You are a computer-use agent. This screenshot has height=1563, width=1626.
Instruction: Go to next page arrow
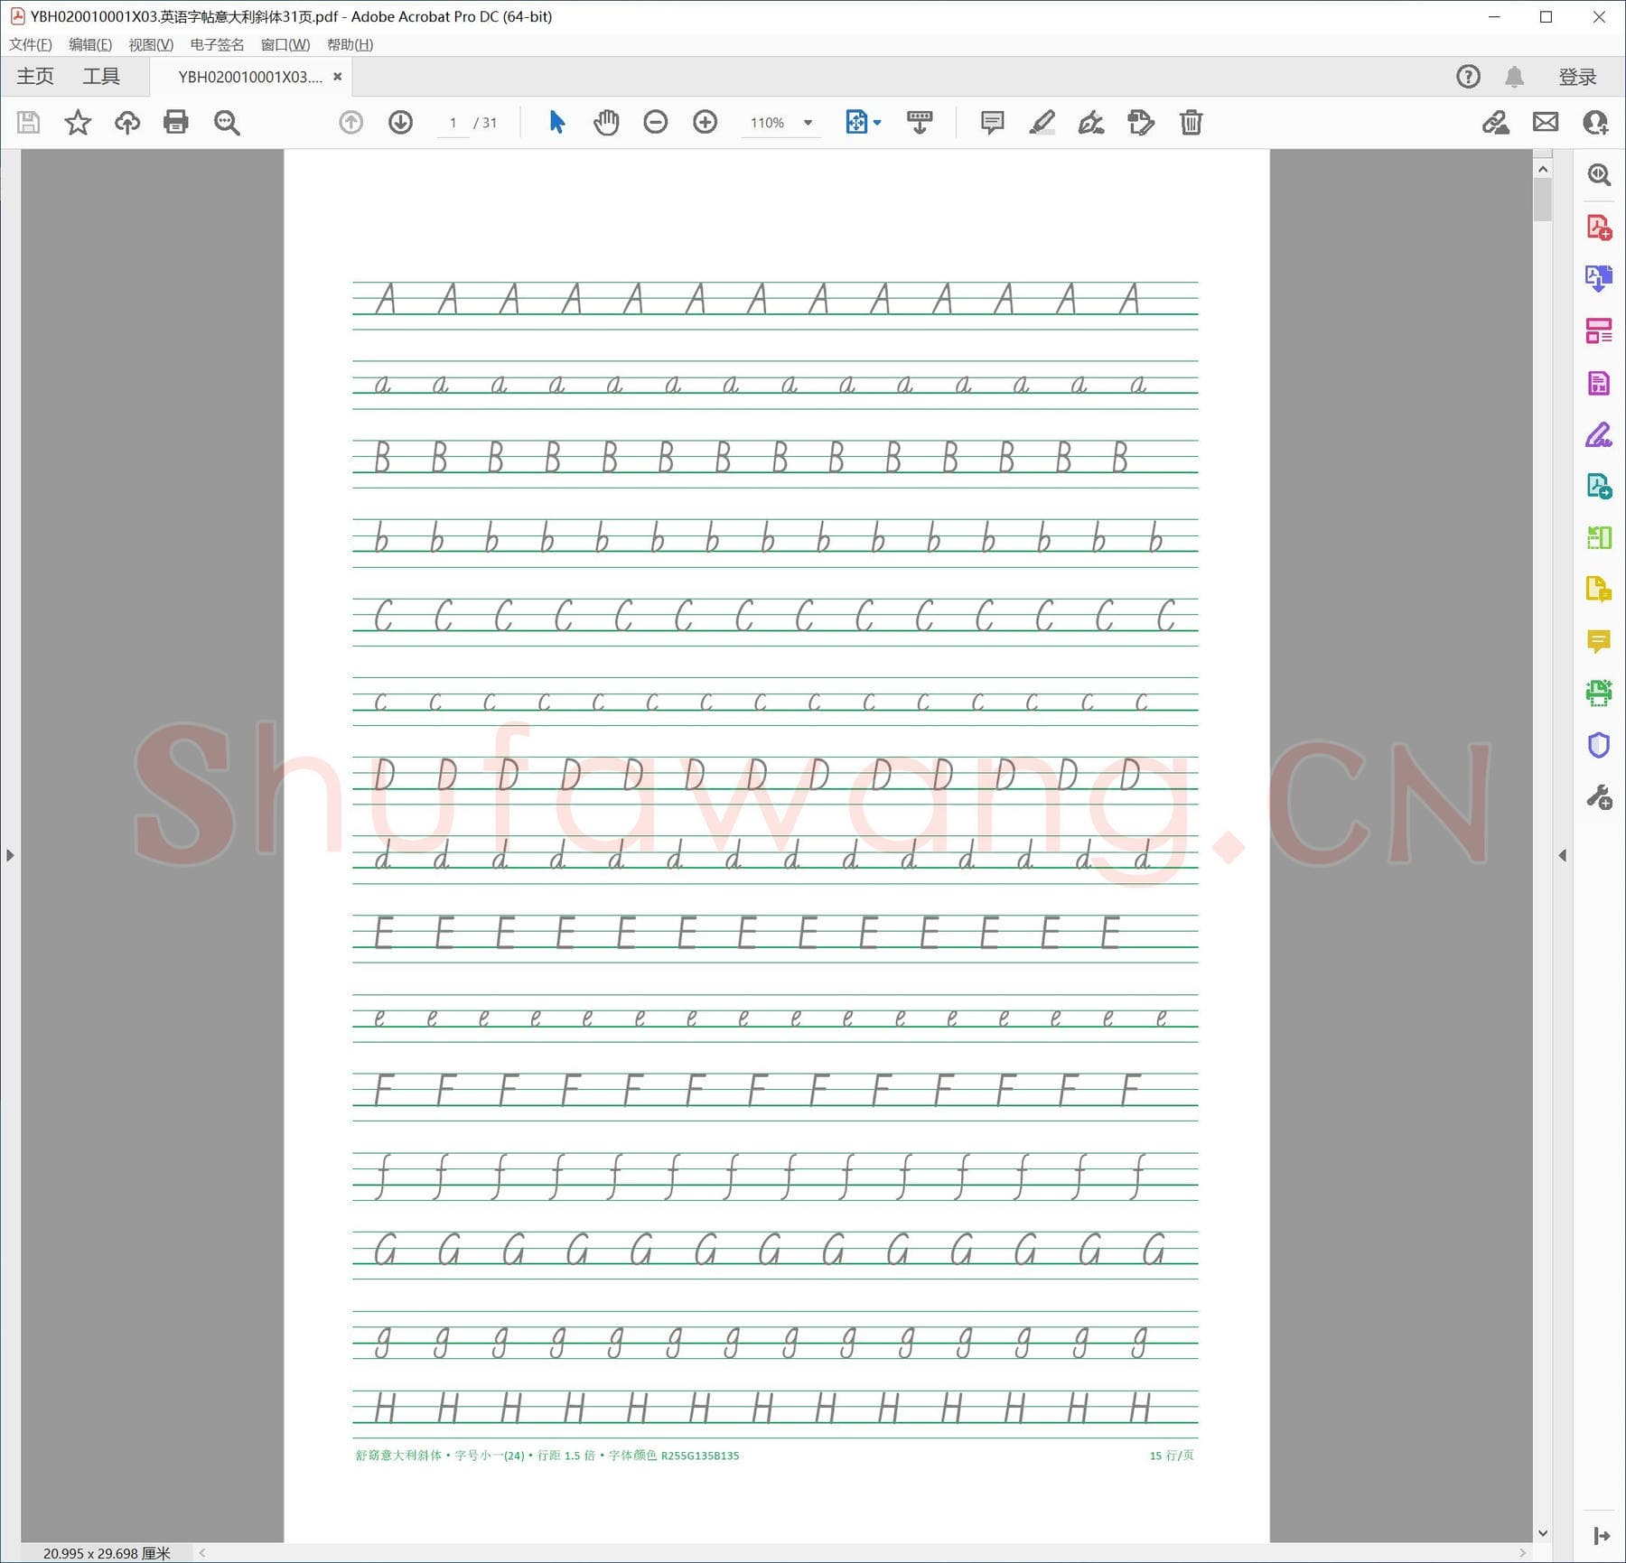pyautogui.click(x=401, y=122)
